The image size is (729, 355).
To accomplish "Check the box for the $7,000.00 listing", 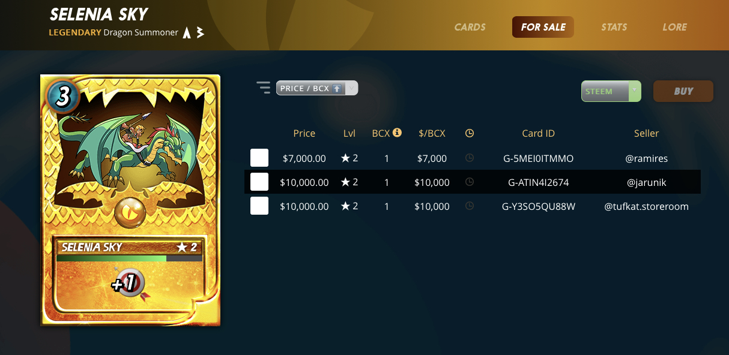I will pos(259,158).
